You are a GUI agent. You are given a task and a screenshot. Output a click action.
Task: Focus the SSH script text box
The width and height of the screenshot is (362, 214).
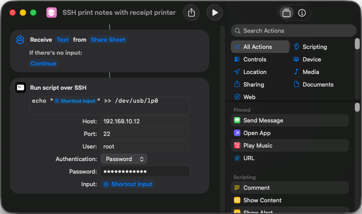(x=110, y=106)
